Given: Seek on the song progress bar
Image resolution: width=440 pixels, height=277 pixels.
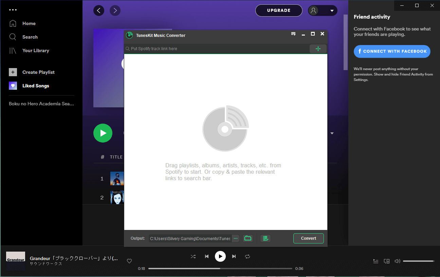Looking at the screenshot, I should [x=220, y=269].
